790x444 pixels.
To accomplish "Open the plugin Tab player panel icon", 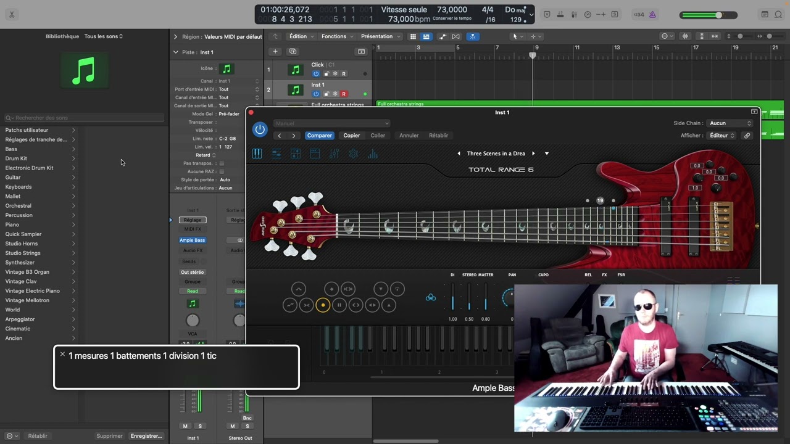I will (x=296, y=154).
